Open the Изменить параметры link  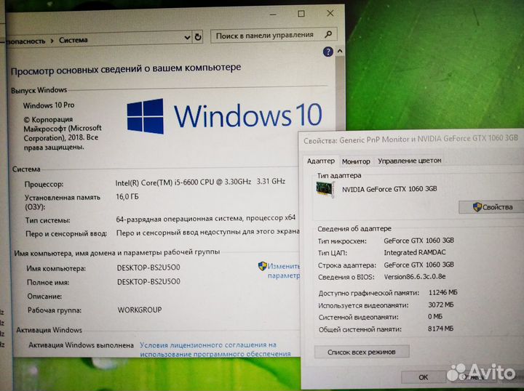[283, 271]
